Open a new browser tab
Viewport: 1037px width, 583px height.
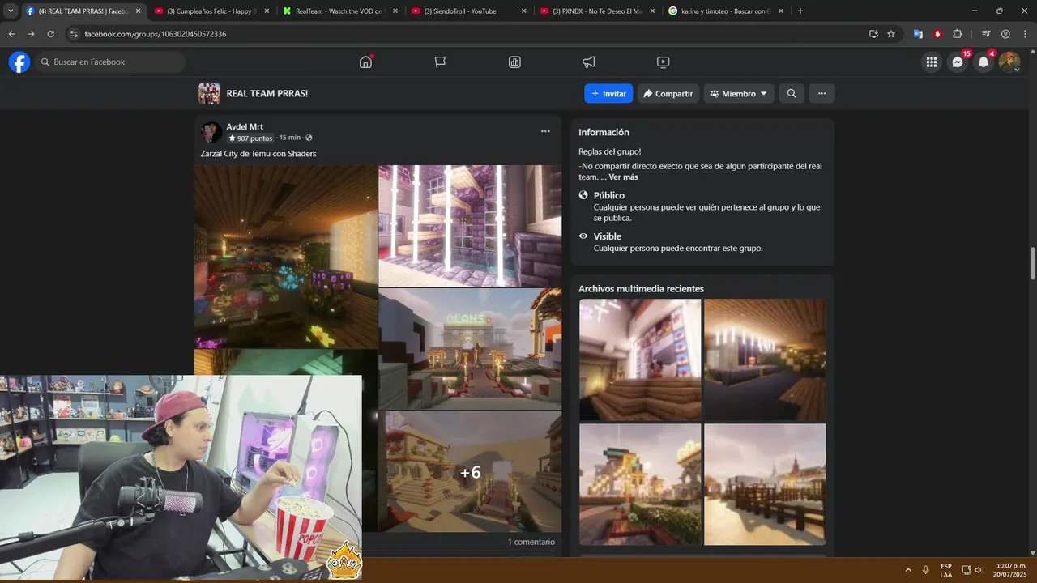800,11
